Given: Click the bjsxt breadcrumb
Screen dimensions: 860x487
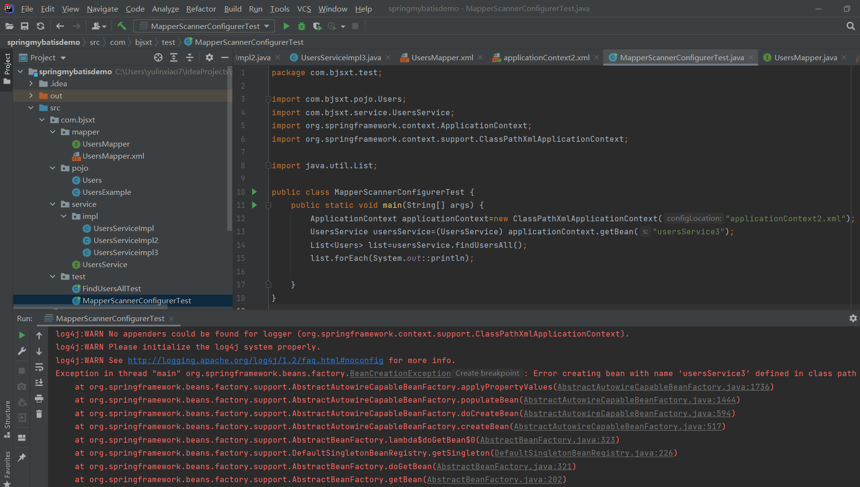Looking at the screenshot, I should click(143, 42).
